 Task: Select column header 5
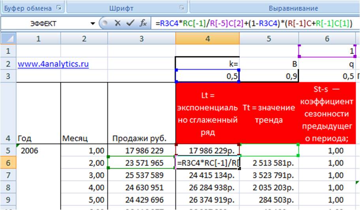coord(269,39)
